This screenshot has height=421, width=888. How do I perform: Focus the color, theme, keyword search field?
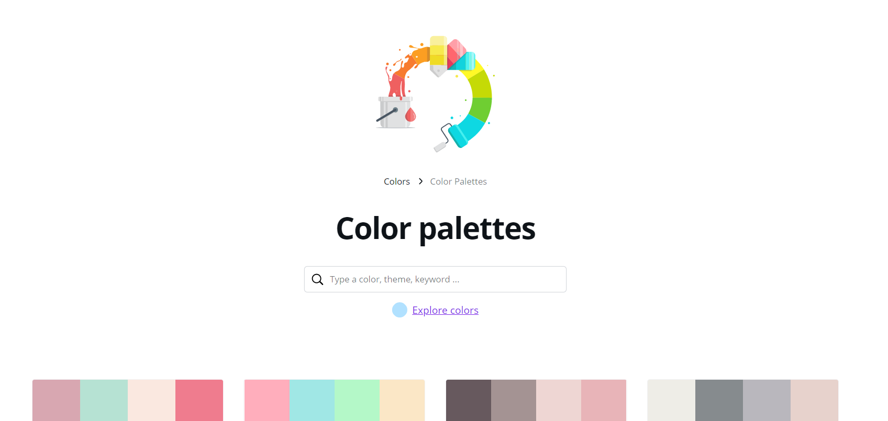click(x=435, y=279)
